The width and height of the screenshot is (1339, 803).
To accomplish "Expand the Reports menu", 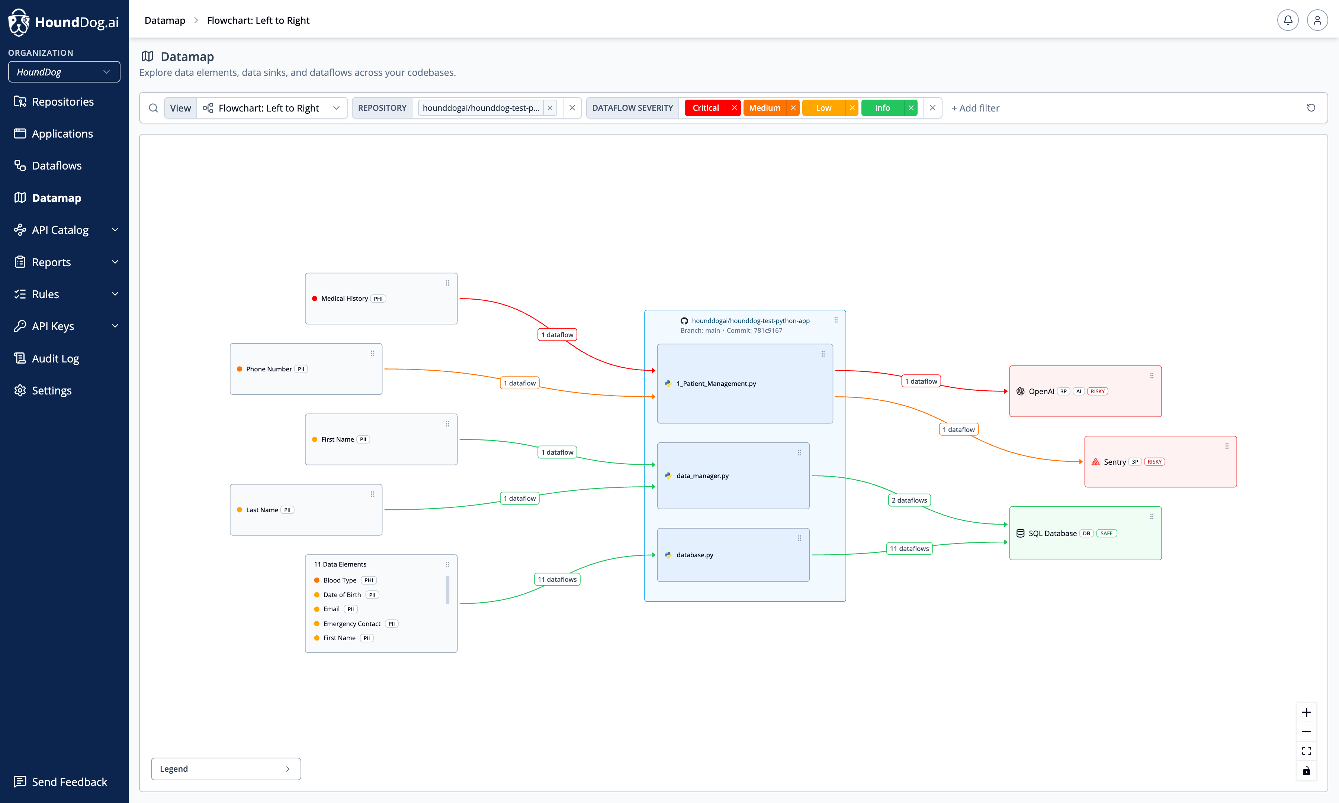I will (x=115, y=262).
